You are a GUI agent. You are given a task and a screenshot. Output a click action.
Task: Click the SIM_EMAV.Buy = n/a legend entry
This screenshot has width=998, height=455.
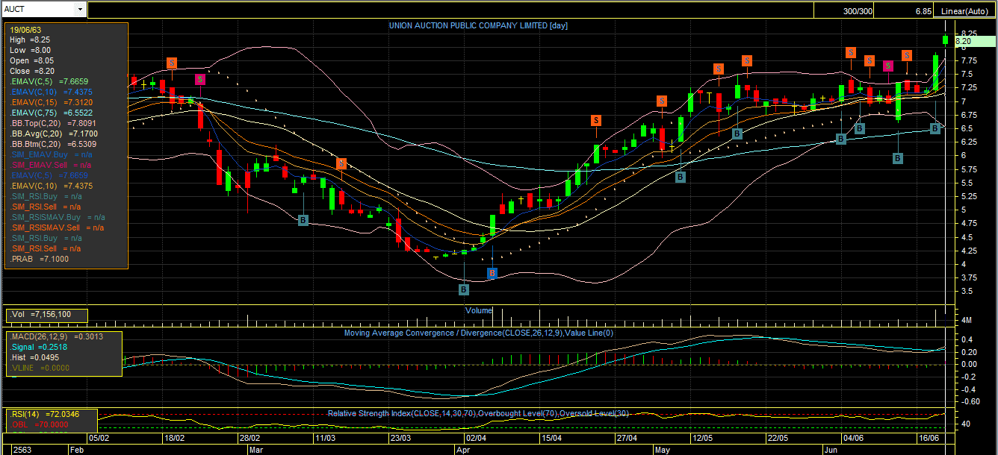pos(50,154)
